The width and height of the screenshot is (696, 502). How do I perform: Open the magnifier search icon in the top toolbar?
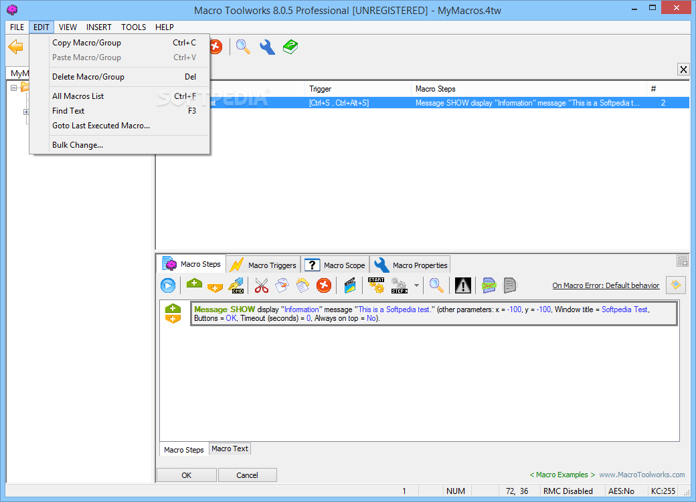(x=243, y=47)
